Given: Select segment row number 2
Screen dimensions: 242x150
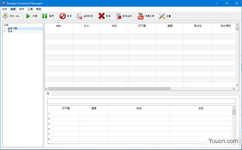Looking at the screenshot, I should coord(49,119).
